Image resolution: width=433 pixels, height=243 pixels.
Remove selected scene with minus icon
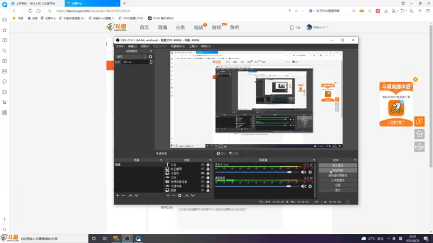pos(123,195)
